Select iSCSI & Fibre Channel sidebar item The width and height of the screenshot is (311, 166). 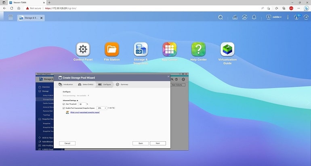click(46, 138)
